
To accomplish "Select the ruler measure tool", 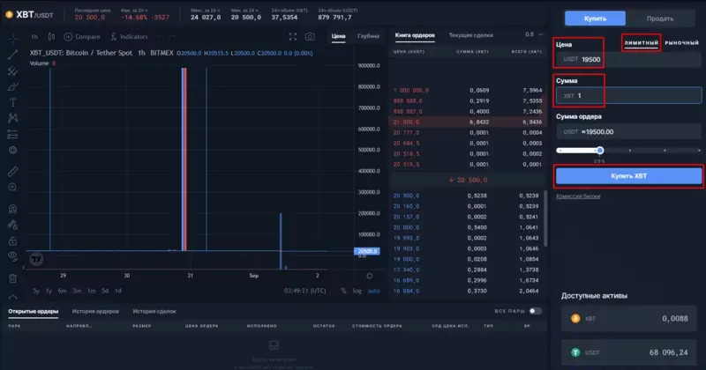I will click(x=12, y=171).
